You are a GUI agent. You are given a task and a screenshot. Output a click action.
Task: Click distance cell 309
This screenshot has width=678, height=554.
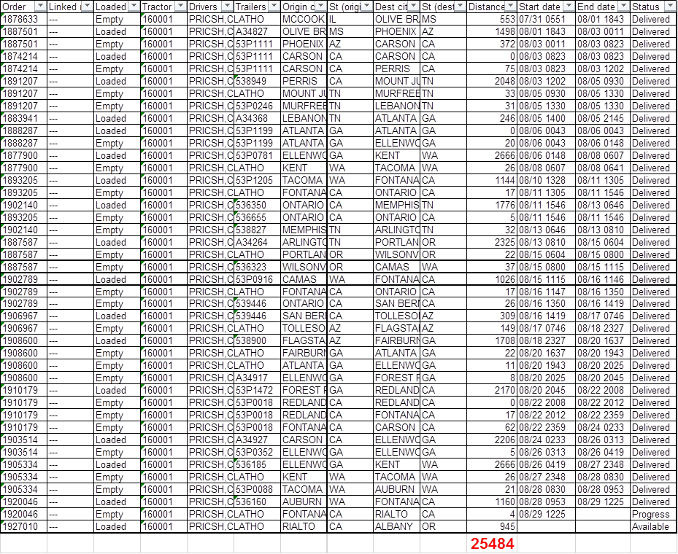coord(492,316)
